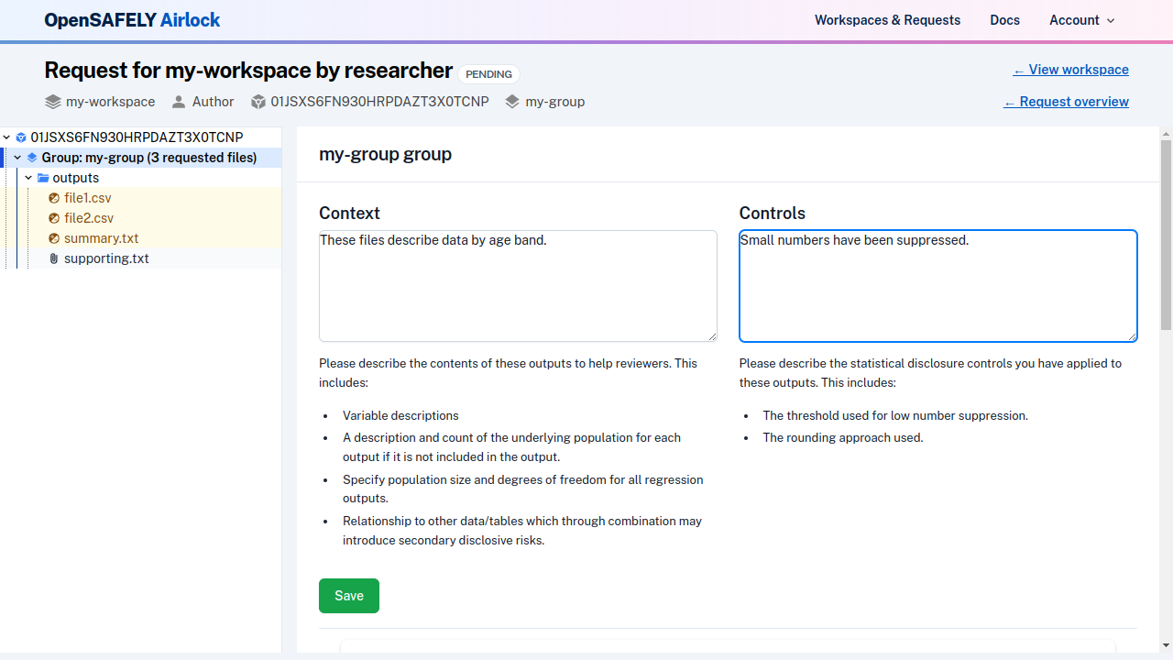Viewport: 1173px width, 660px height.
Task: Select supporting.txt in the tree
Action: 106,258
